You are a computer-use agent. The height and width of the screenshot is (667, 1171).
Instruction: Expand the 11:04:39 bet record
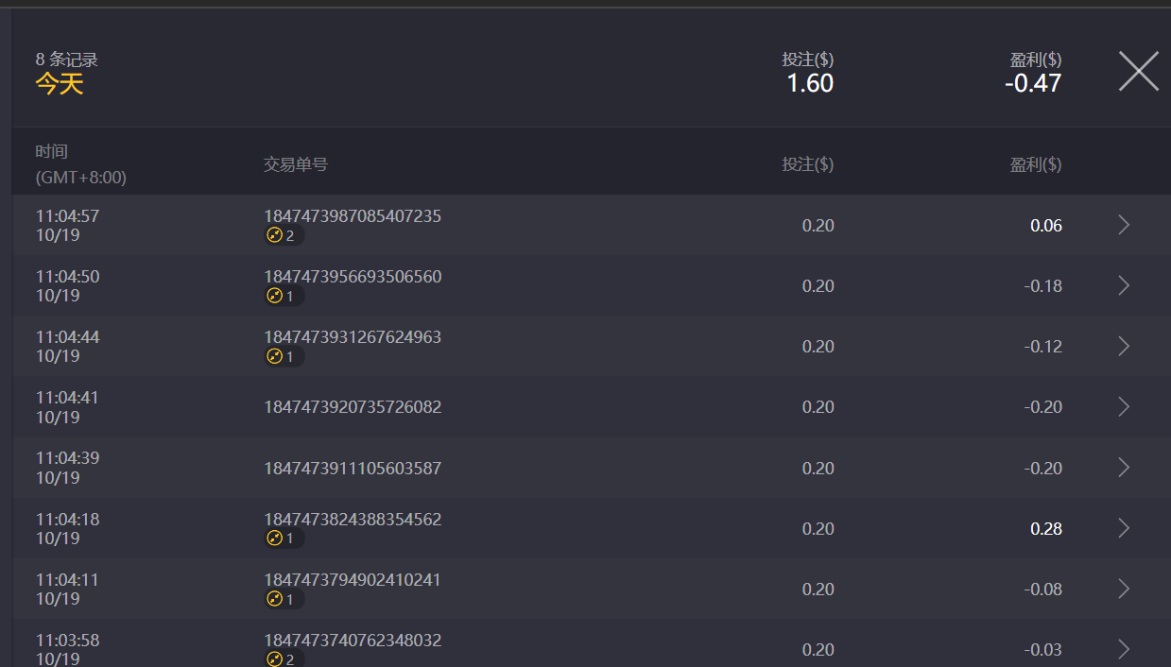tap(1123, 467)
